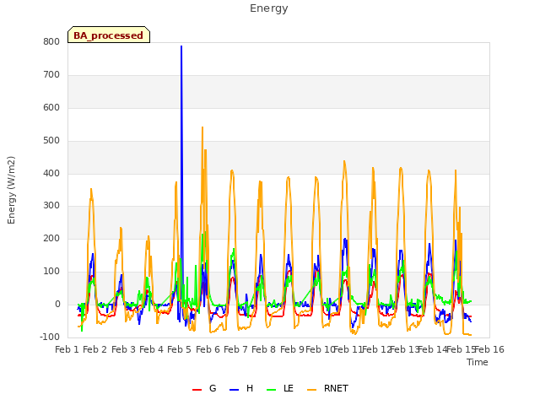Toggle the G series legend entry
Image resolution: width=540 pixels, height=405 pixels.
click(x=204, y=388)
